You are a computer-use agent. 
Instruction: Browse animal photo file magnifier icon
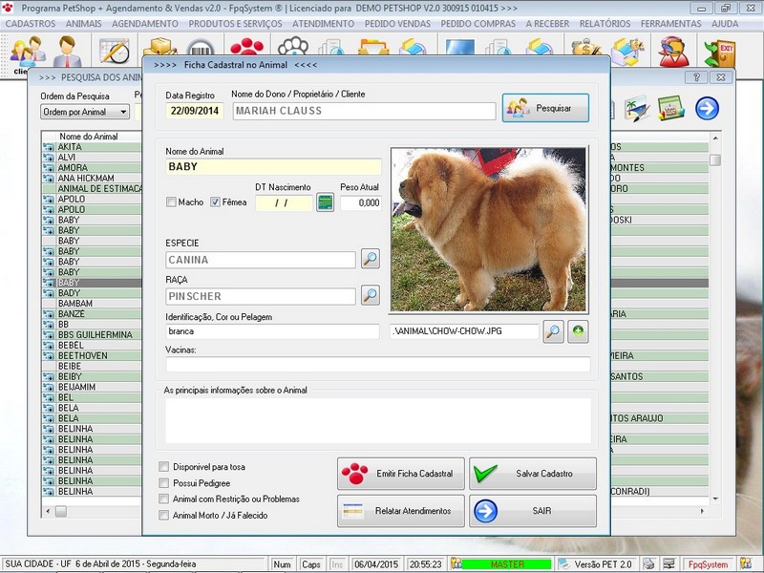(x=554, y=331)
